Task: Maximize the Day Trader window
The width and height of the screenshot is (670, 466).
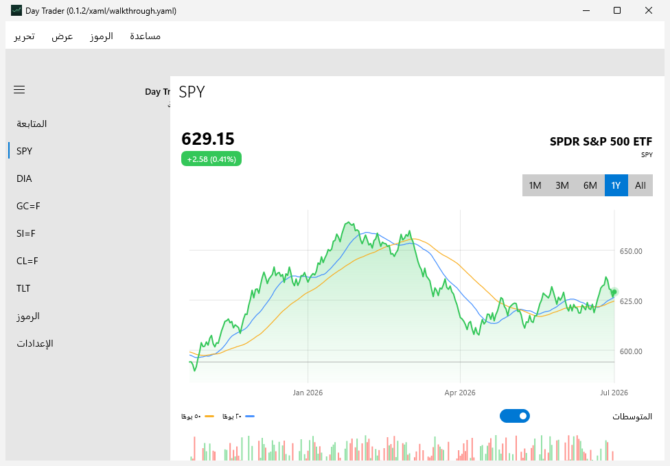Action: (617, 11)
